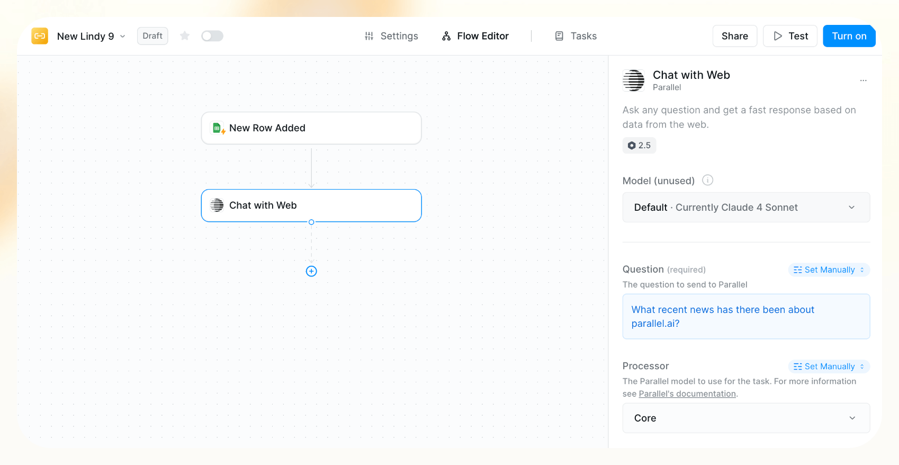899x465 pixels.
Task: Click Google Sheets icon on trigger node
Action: tap(218, 128)
